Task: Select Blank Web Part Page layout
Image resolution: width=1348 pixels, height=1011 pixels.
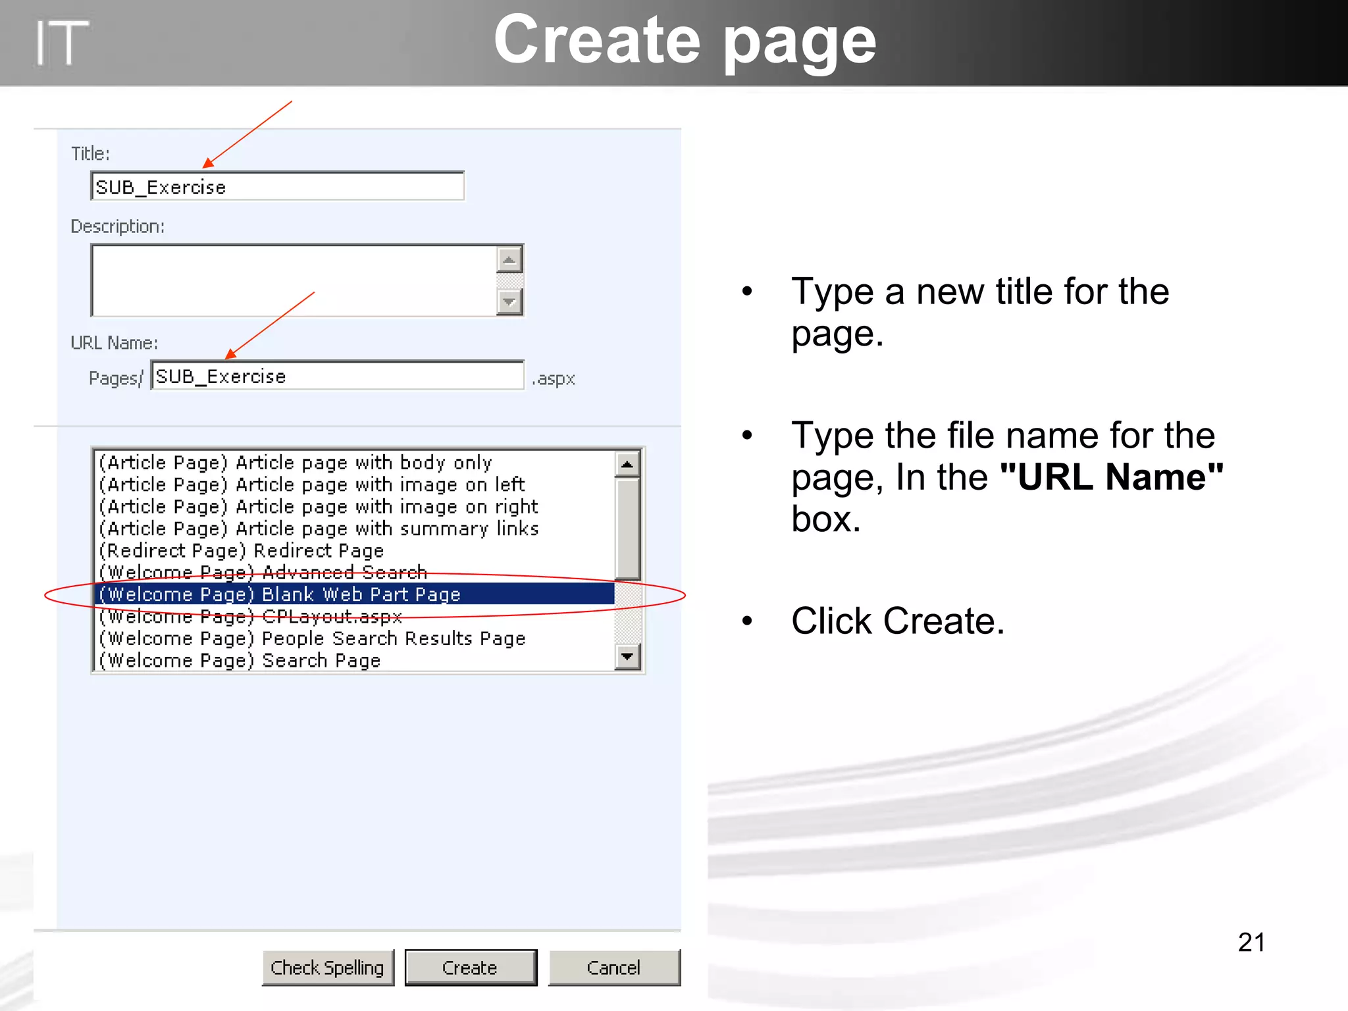Action: [355, 594]
